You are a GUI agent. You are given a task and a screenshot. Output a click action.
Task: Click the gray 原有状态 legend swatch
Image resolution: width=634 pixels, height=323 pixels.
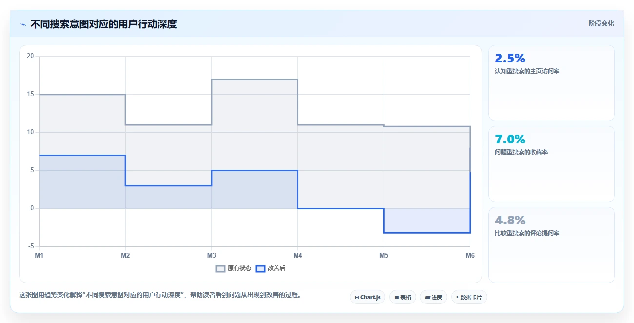coord(220,268)
